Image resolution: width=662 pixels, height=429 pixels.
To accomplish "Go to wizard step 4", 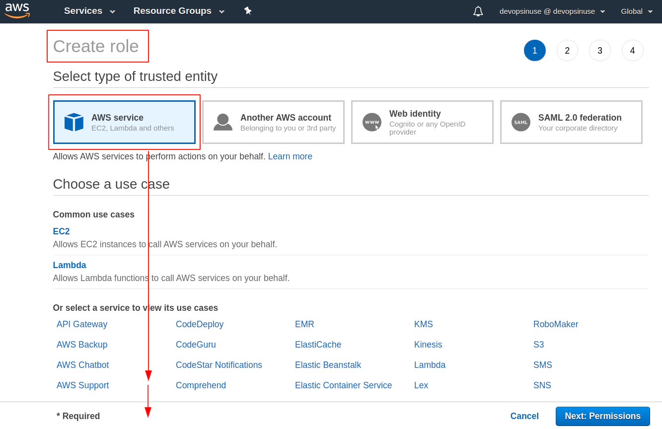I will tap(632, 51).
